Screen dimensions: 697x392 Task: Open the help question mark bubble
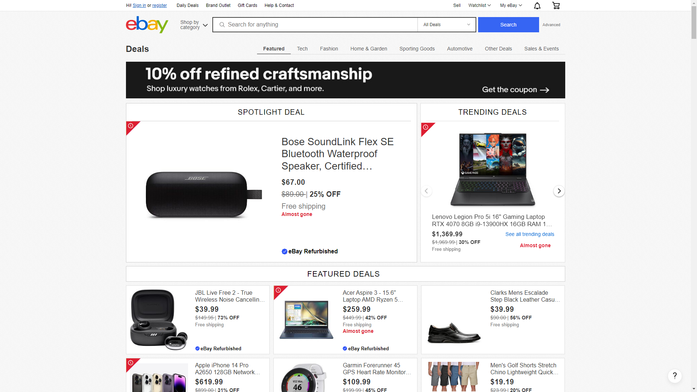tap(674, 376)
